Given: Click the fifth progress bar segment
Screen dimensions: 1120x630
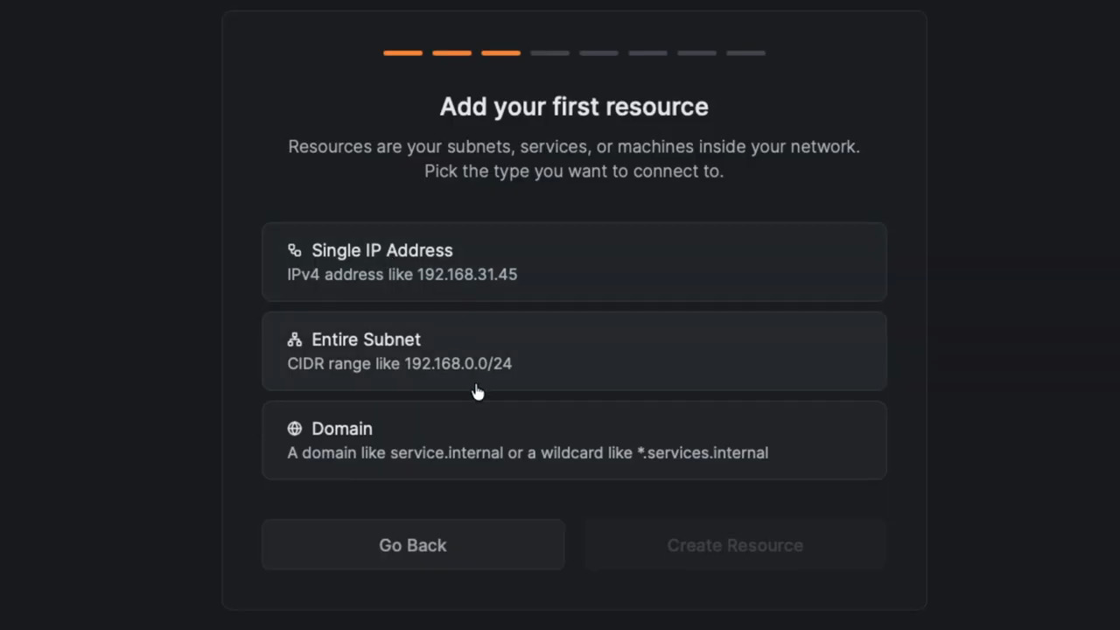Looking at the screenshot, I should pyautogui.click(x=598, y=52).
